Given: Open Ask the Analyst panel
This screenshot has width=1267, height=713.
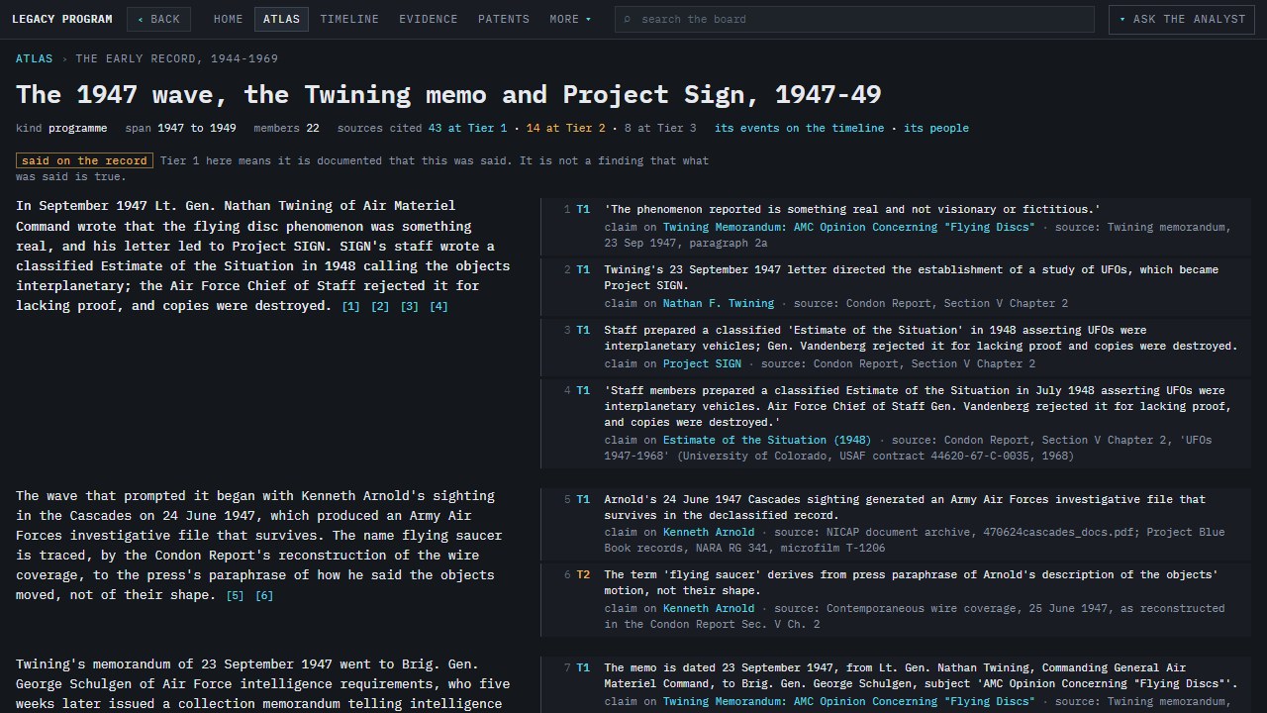Looking at the screenshot, I should coord(1182,19).
